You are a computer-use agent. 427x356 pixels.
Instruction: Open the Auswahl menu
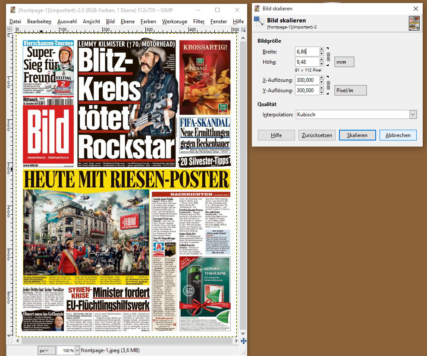point(67,22)
